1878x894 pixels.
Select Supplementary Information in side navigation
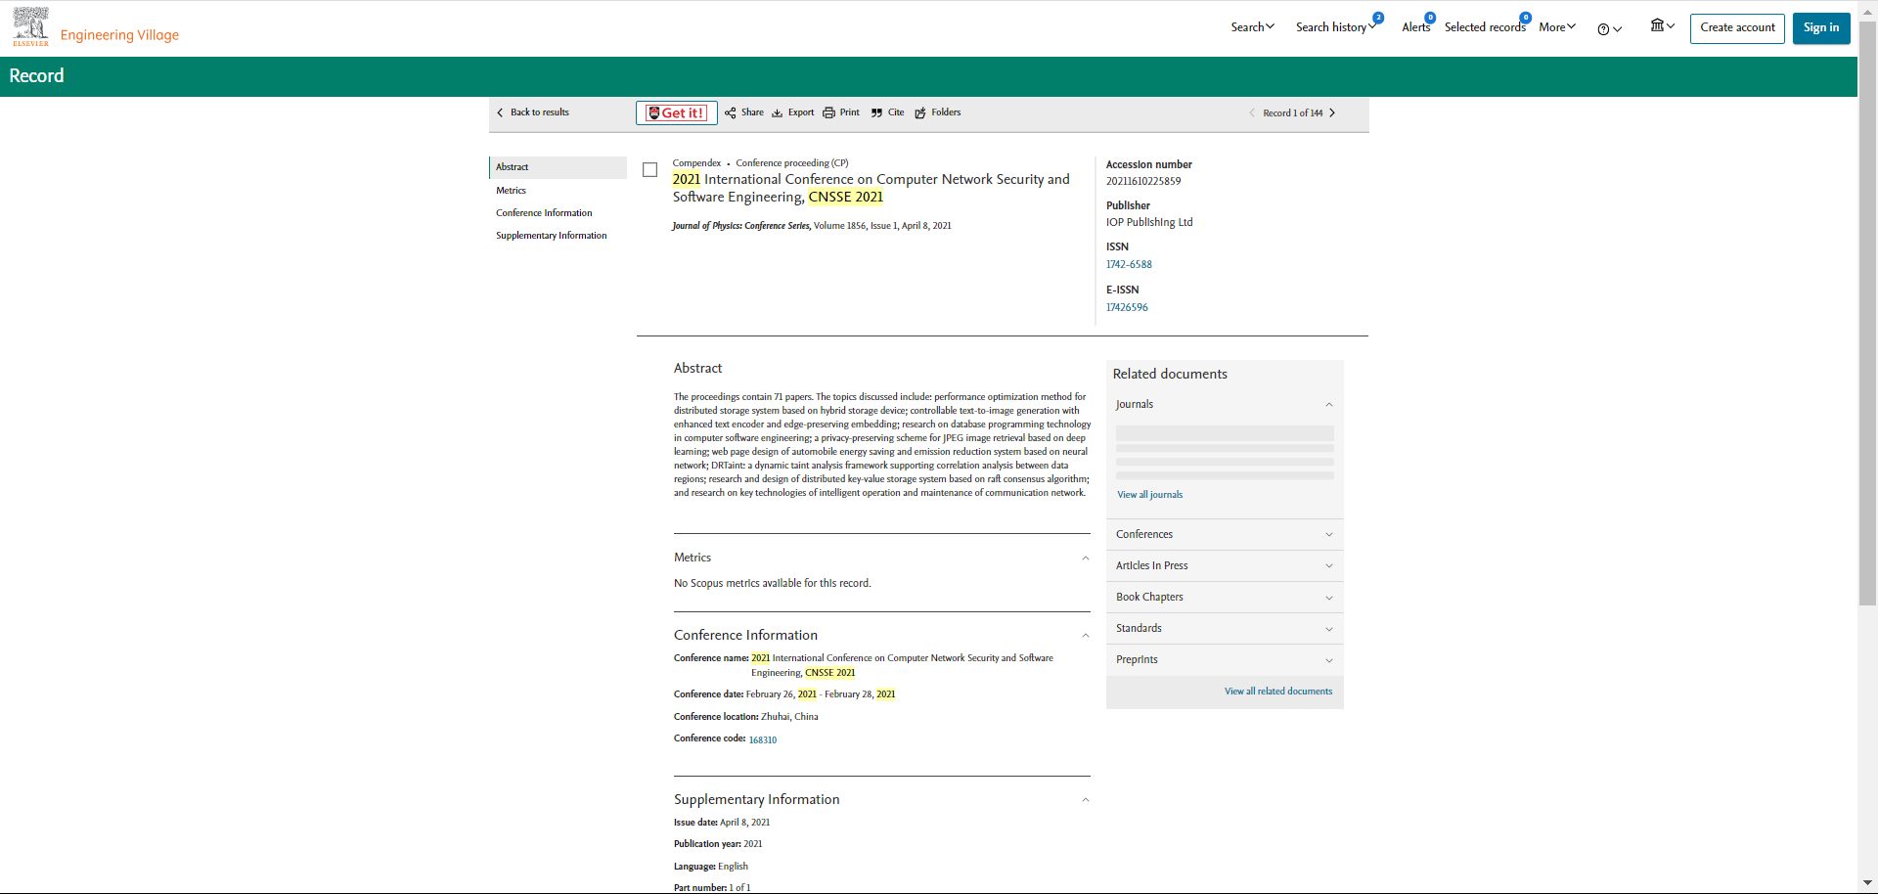click(x=551, y=236)
